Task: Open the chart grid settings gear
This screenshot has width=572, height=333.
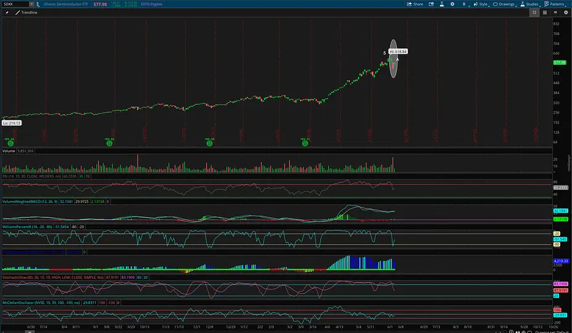Action: click(566, 12)
